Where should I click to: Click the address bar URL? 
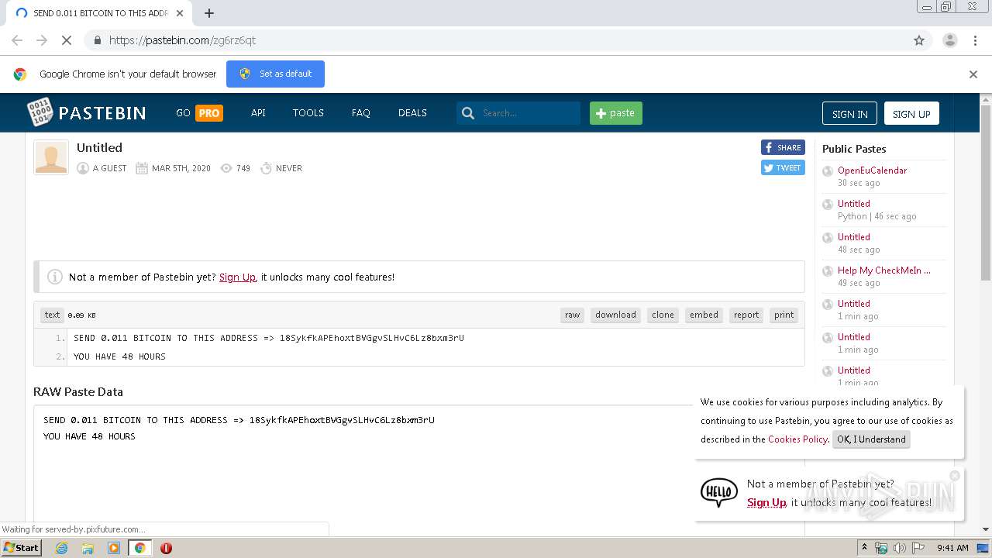coord(182,40)
